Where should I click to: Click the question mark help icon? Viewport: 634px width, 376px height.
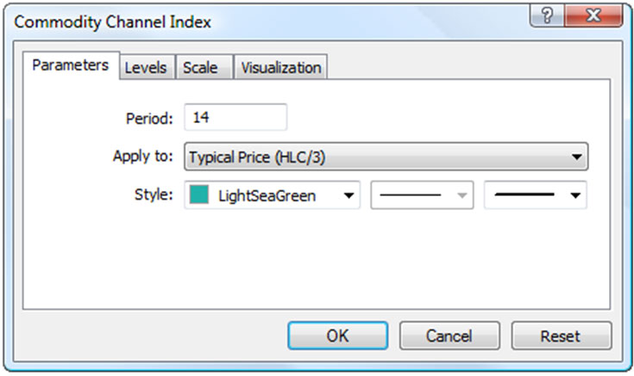tap(547, 15)
